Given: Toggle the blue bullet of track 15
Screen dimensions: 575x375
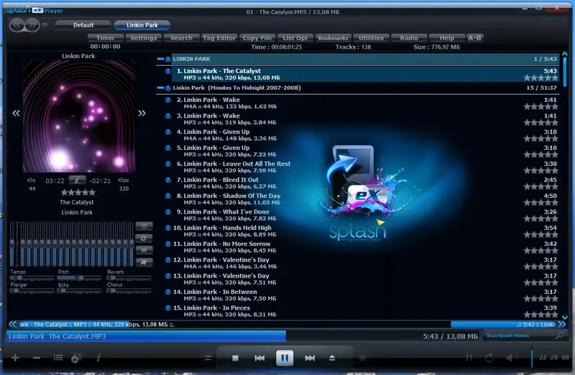Looking at the screenshot, I should 168,308.
